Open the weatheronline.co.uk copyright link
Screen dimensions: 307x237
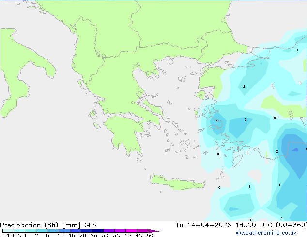coord(266,233)
